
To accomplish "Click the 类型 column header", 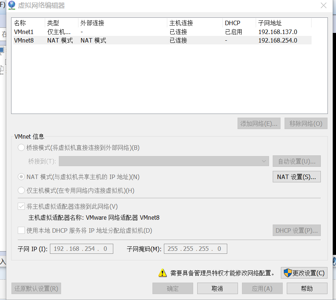I will coord(62,23).
